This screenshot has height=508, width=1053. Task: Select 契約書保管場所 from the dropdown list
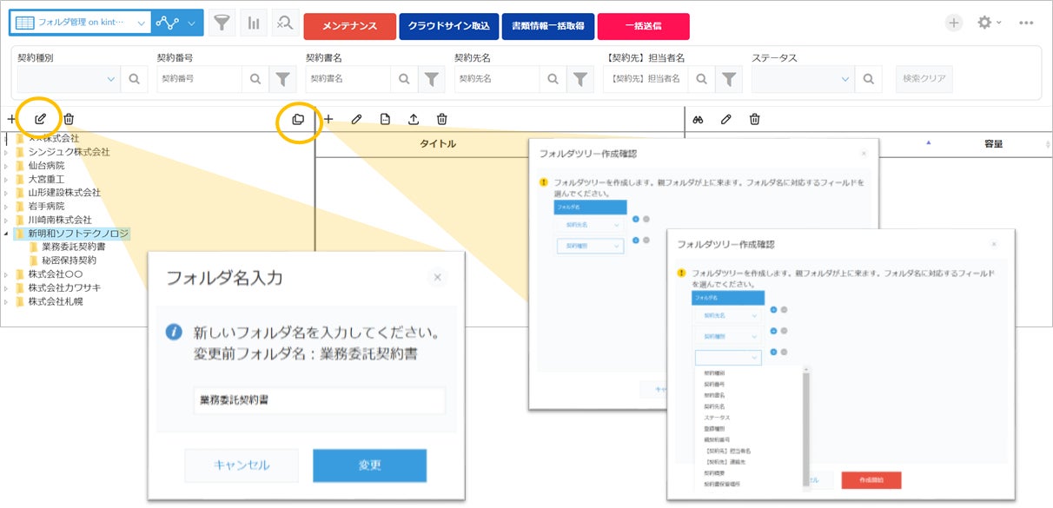click(723, 484)
